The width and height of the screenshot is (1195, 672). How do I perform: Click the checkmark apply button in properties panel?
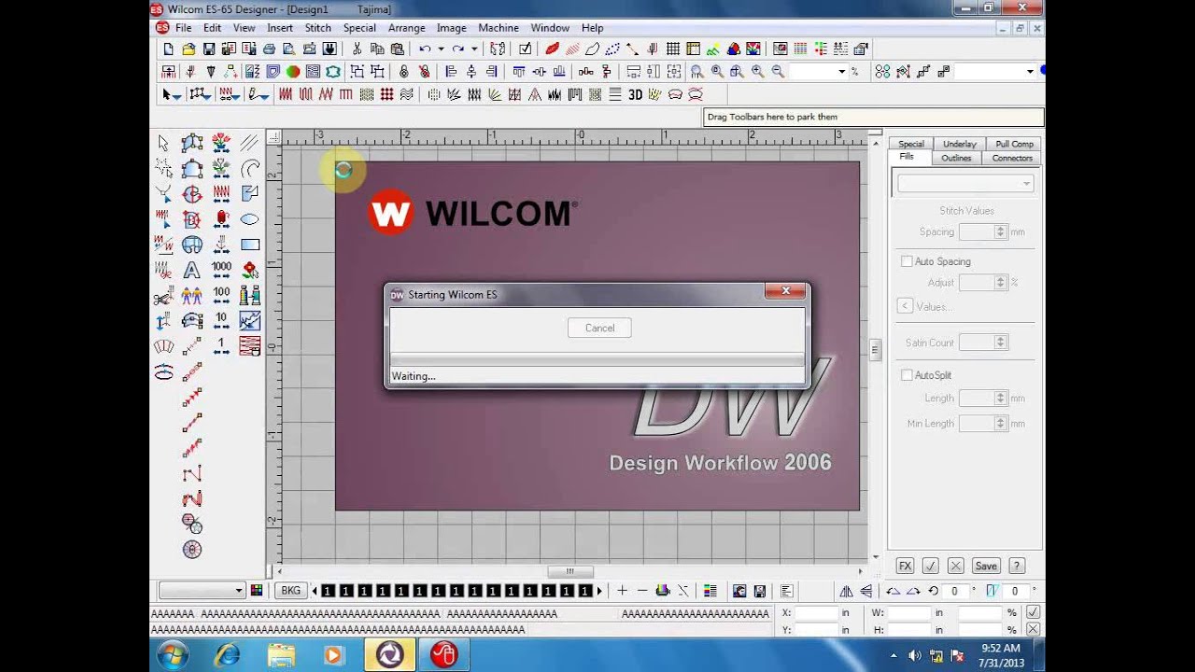pos(930,566)
